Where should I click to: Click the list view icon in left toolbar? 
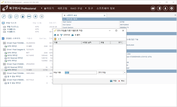(x=35, y=16)
